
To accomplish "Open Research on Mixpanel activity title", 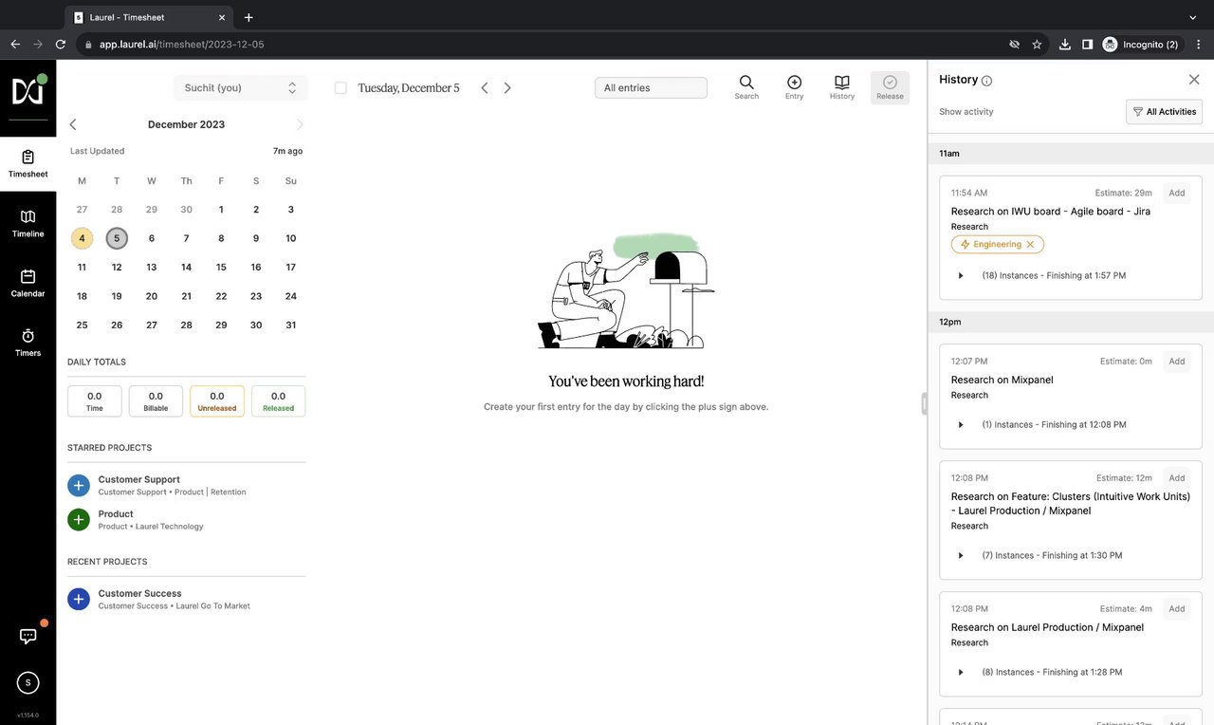I will 1002,380.
